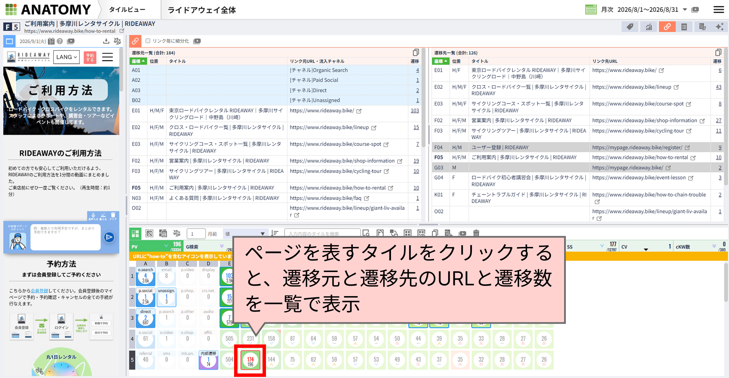The width and height of the screenshot is (729, 378).
Task: Select the ライドアウェイ全体 breadcrumb
Action: 202,10
